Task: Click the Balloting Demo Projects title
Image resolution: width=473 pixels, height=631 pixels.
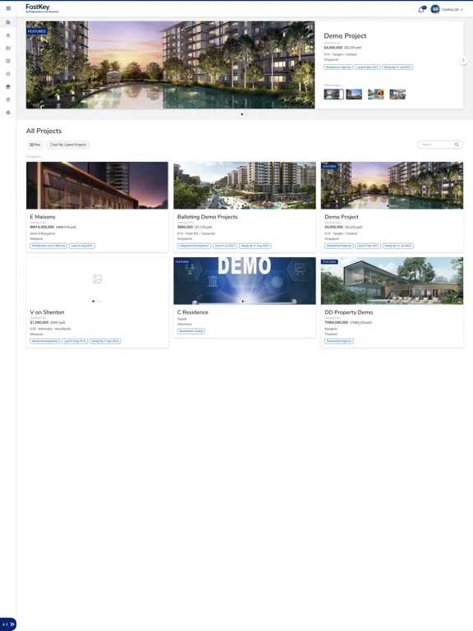Action: [x=208, y=217]
